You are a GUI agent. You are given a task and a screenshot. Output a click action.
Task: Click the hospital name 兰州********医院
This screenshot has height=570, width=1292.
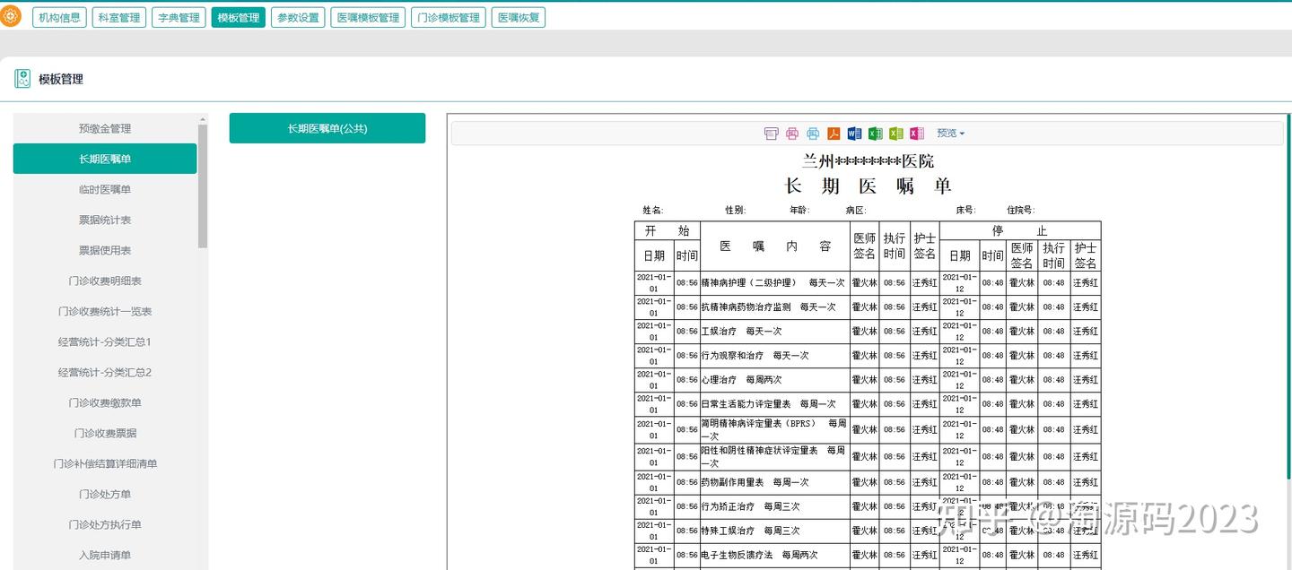pos(868,161)
